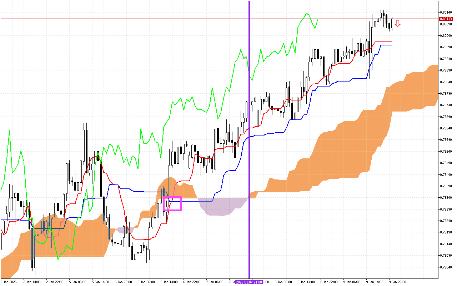The width and height of the screenshot is (457, 286).
Task: Click the 9 Jan 22:00 time axis label
Action: pyautogui.click(x=397, y=282)
